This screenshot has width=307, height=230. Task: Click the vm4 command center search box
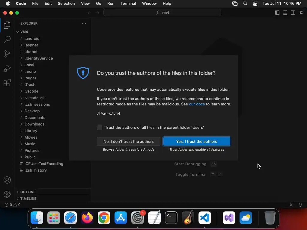162,13
